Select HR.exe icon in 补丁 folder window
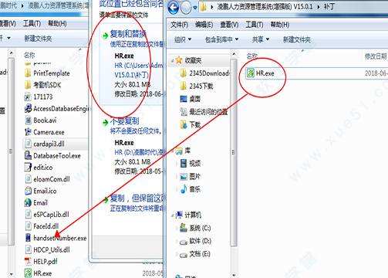The height and width of the screenshot is (278, 388). 251,73
